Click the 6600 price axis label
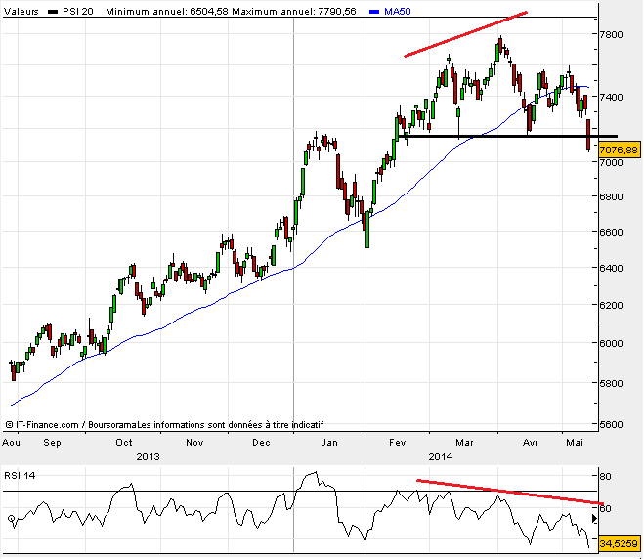Viewport: 644px width, 559px height. pyautogui.click(x=611, y=232)
